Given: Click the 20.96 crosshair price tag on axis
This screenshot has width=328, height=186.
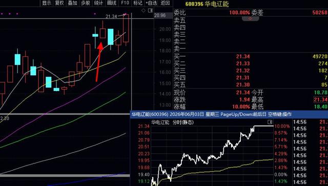Looking at the screenshot, I should 160,15.
